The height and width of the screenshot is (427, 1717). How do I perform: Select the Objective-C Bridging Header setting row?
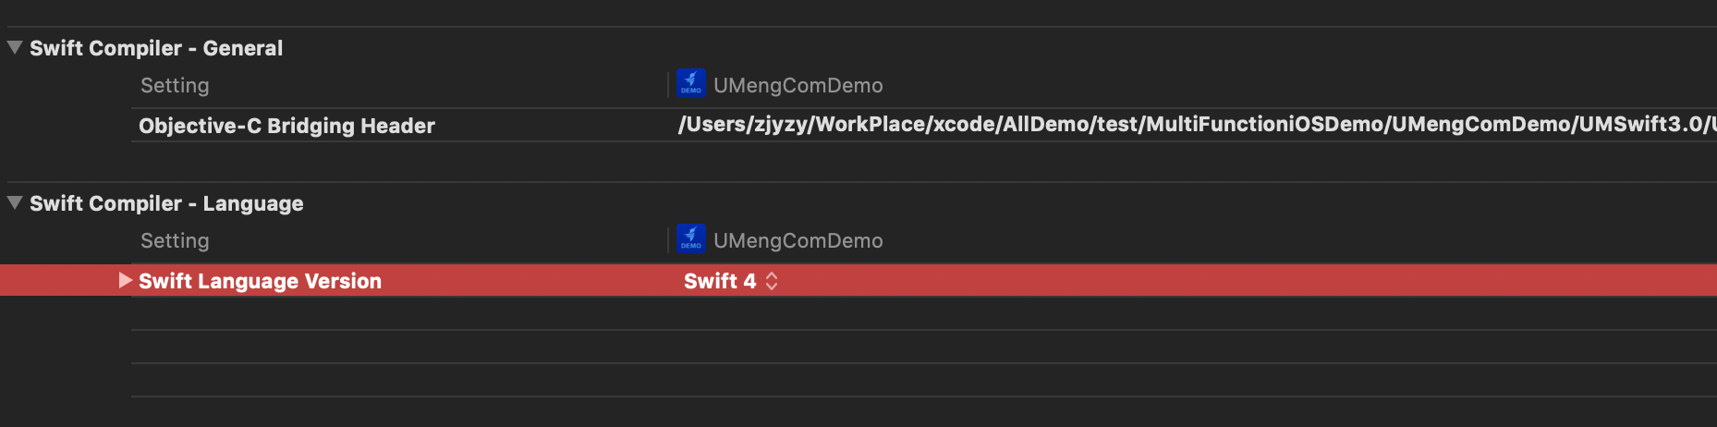tap(924, 125)
